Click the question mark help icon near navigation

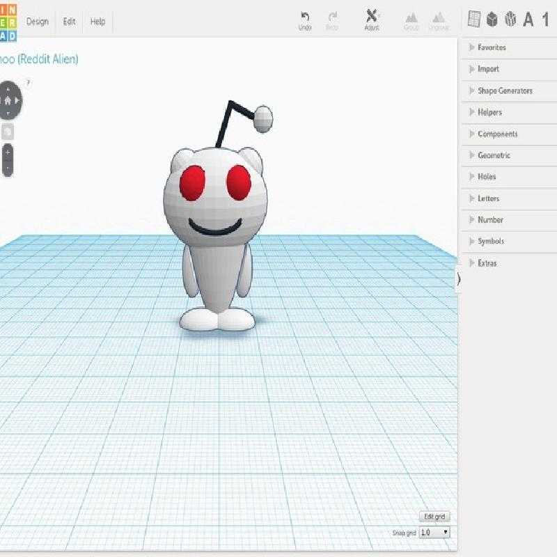(29, 83)
